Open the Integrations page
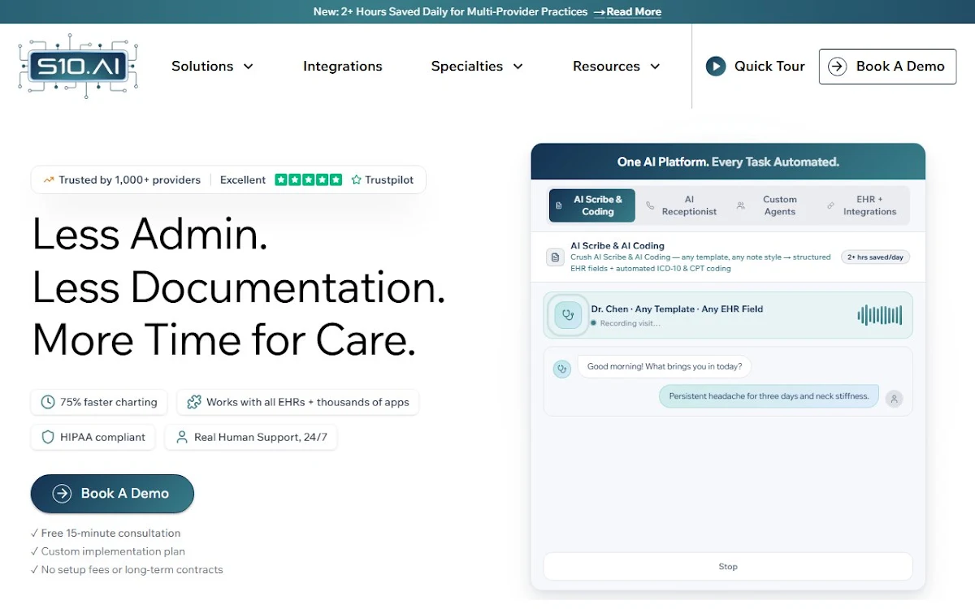The height and width of the screenshot is (609, 975). pos(343,67)
